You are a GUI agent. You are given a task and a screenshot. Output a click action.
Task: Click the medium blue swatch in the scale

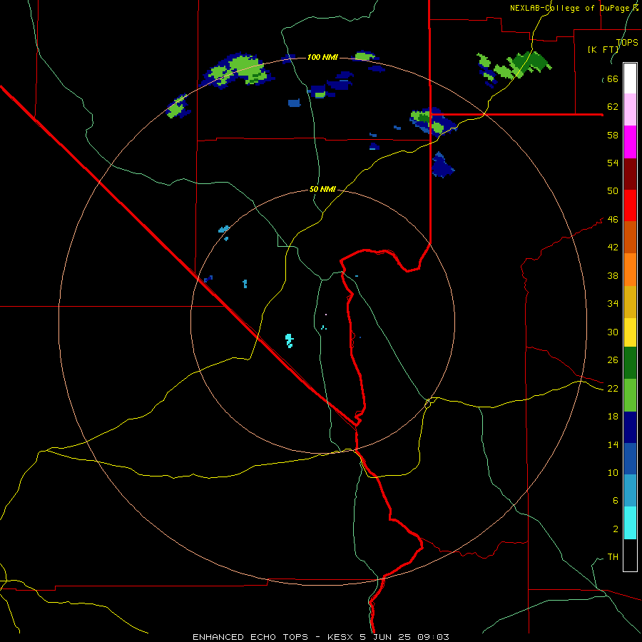(630, 459)
